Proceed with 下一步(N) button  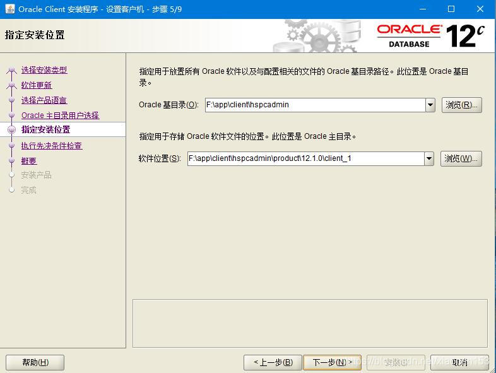coord(332,362)
